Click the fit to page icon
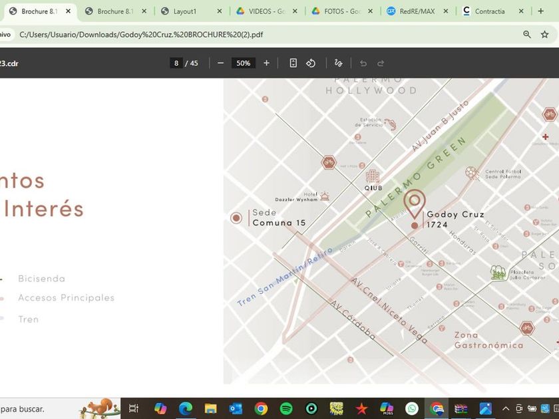The image size is (559, 419). point(293,63)
